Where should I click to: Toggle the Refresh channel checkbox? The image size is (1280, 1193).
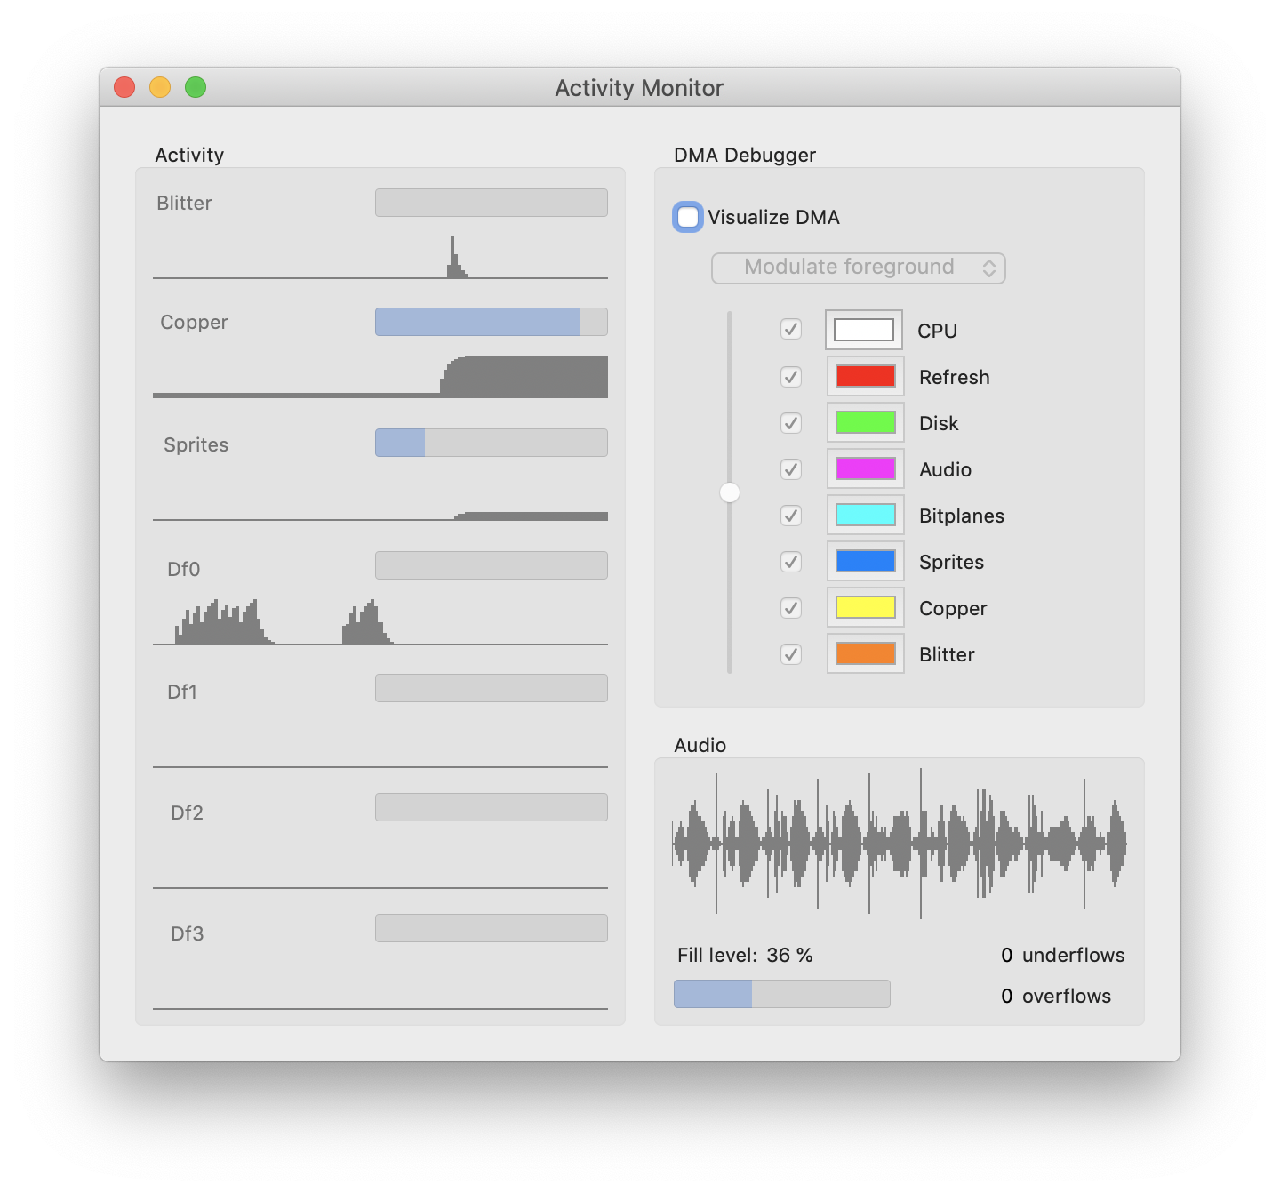click(x=791, y=377)
